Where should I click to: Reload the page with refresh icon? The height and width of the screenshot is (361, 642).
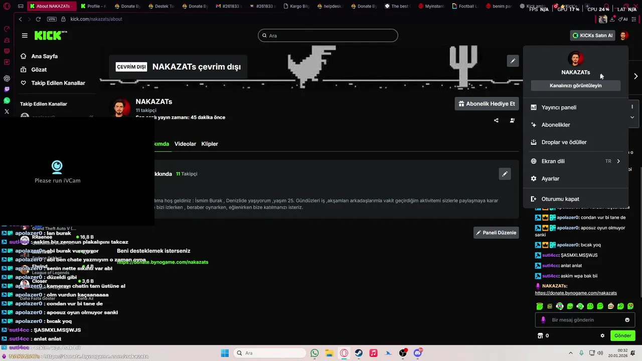click(38, 19)
